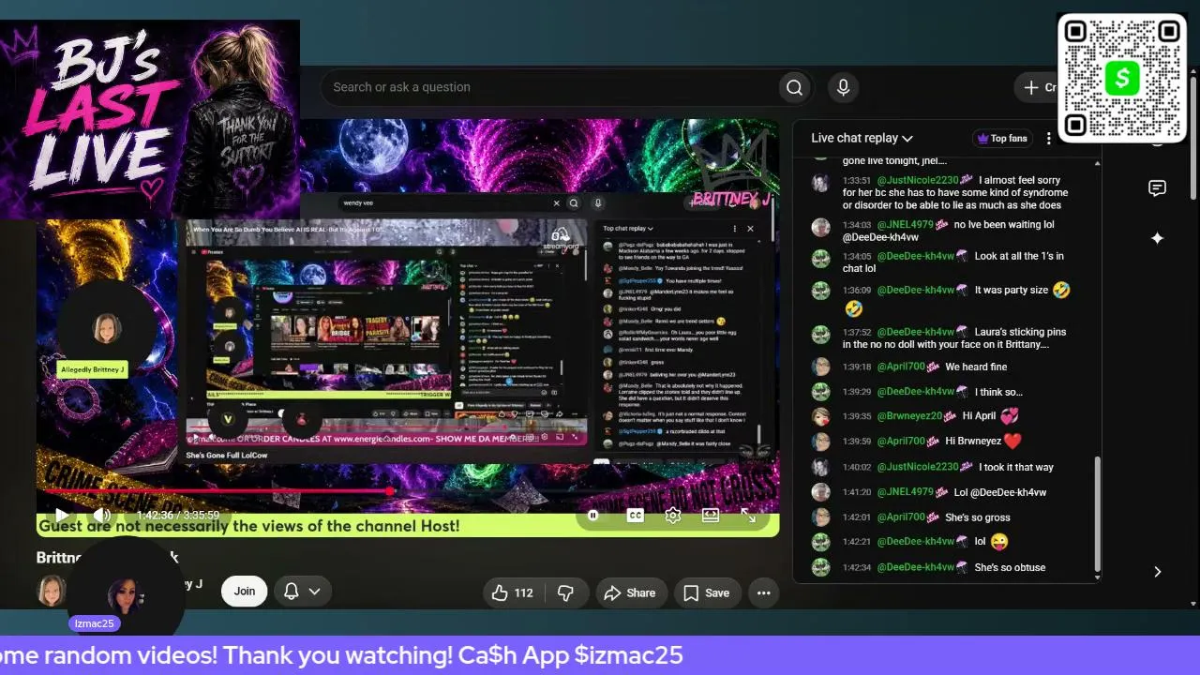Image resolution: width=1200 pixels, height=675 pixels.
Task: Close the embedded video's chat panel with its X
Action: point(750,228)
